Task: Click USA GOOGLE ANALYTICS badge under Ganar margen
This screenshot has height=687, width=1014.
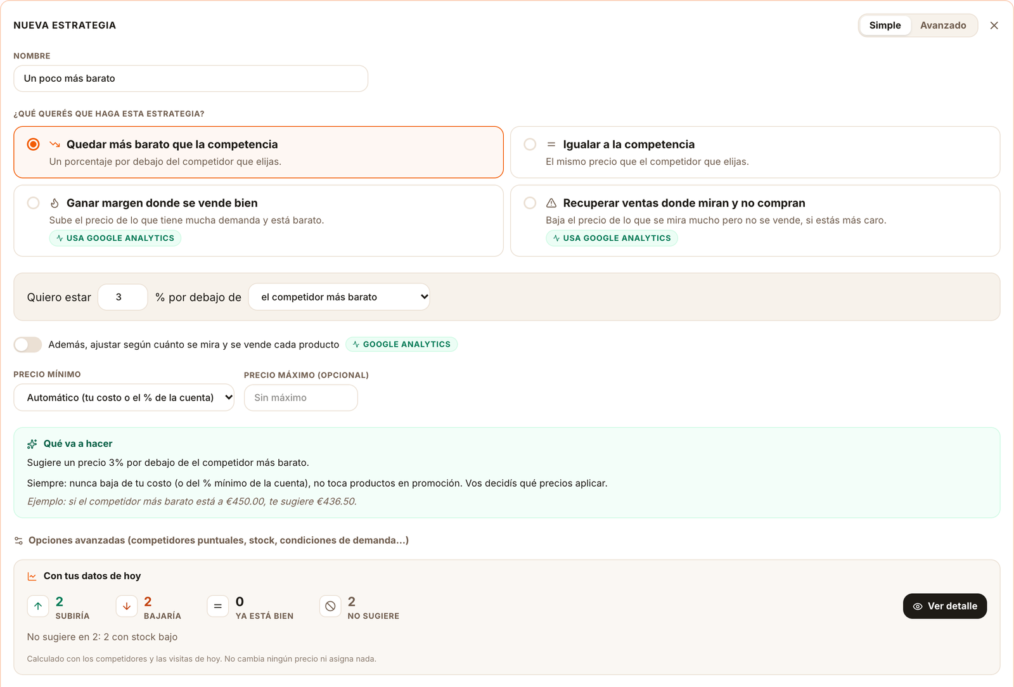Action: click(x=115, y=238)
